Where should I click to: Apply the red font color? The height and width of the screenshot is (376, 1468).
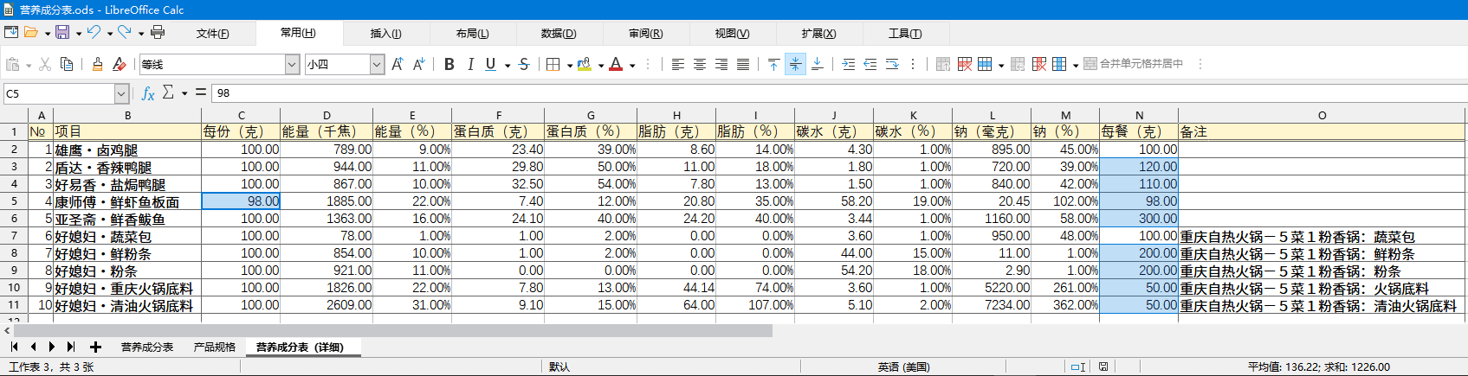coord(616,64)
